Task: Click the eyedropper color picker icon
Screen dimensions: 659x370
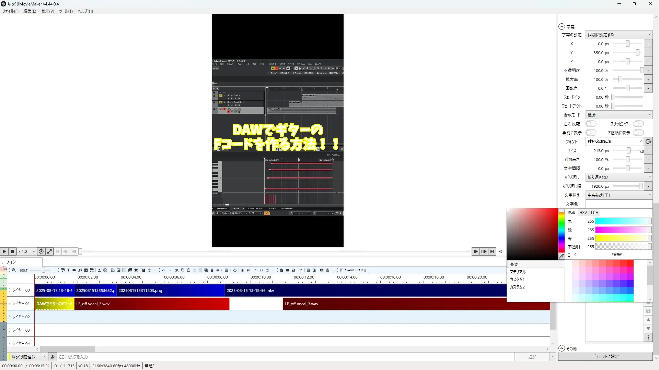Action: tap(562, 256)
